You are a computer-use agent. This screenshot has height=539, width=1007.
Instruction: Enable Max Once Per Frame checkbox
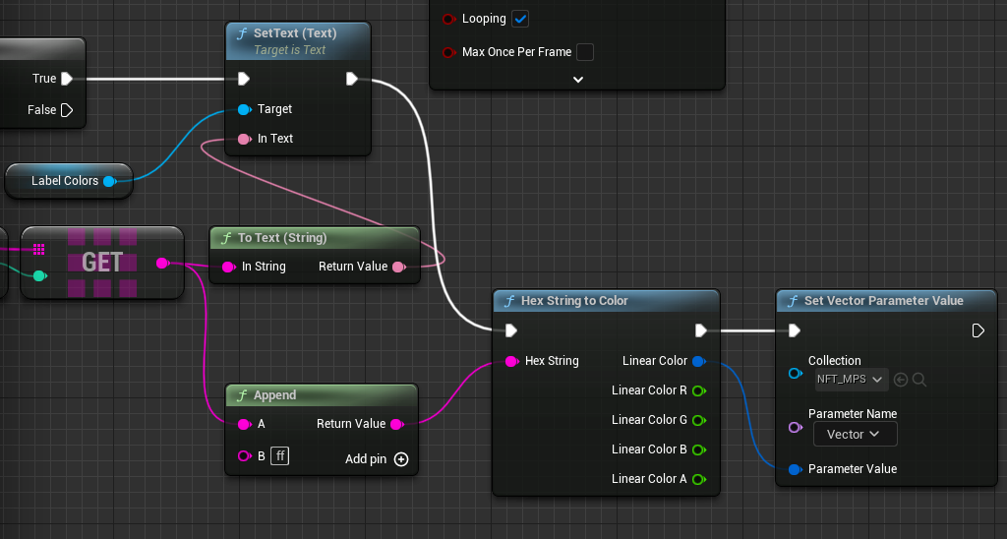point(585,52)
